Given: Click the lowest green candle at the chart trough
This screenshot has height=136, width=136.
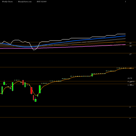Looking at the screenshot, I should coord(36,100).
